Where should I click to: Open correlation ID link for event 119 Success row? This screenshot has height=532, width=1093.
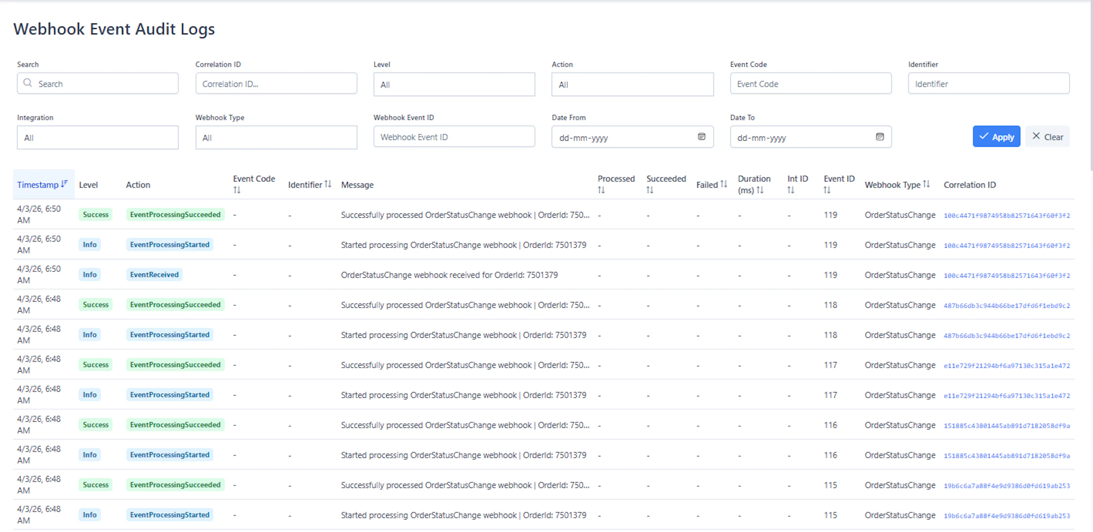[x=1006, y=216]
